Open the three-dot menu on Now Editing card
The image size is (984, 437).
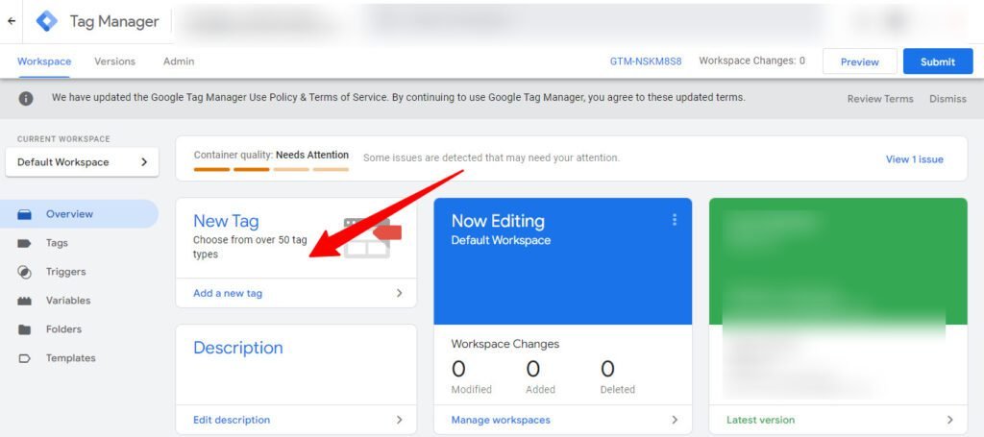point(675,219)
